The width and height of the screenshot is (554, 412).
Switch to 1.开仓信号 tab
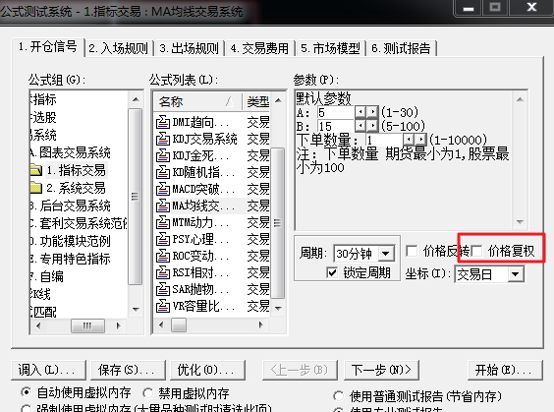tap(48, 47)
